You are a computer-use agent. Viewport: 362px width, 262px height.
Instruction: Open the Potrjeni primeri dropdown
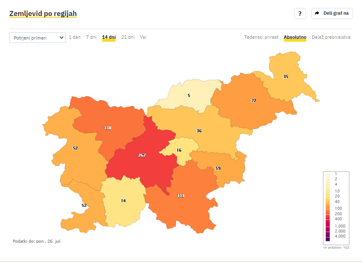click(38, 38)
